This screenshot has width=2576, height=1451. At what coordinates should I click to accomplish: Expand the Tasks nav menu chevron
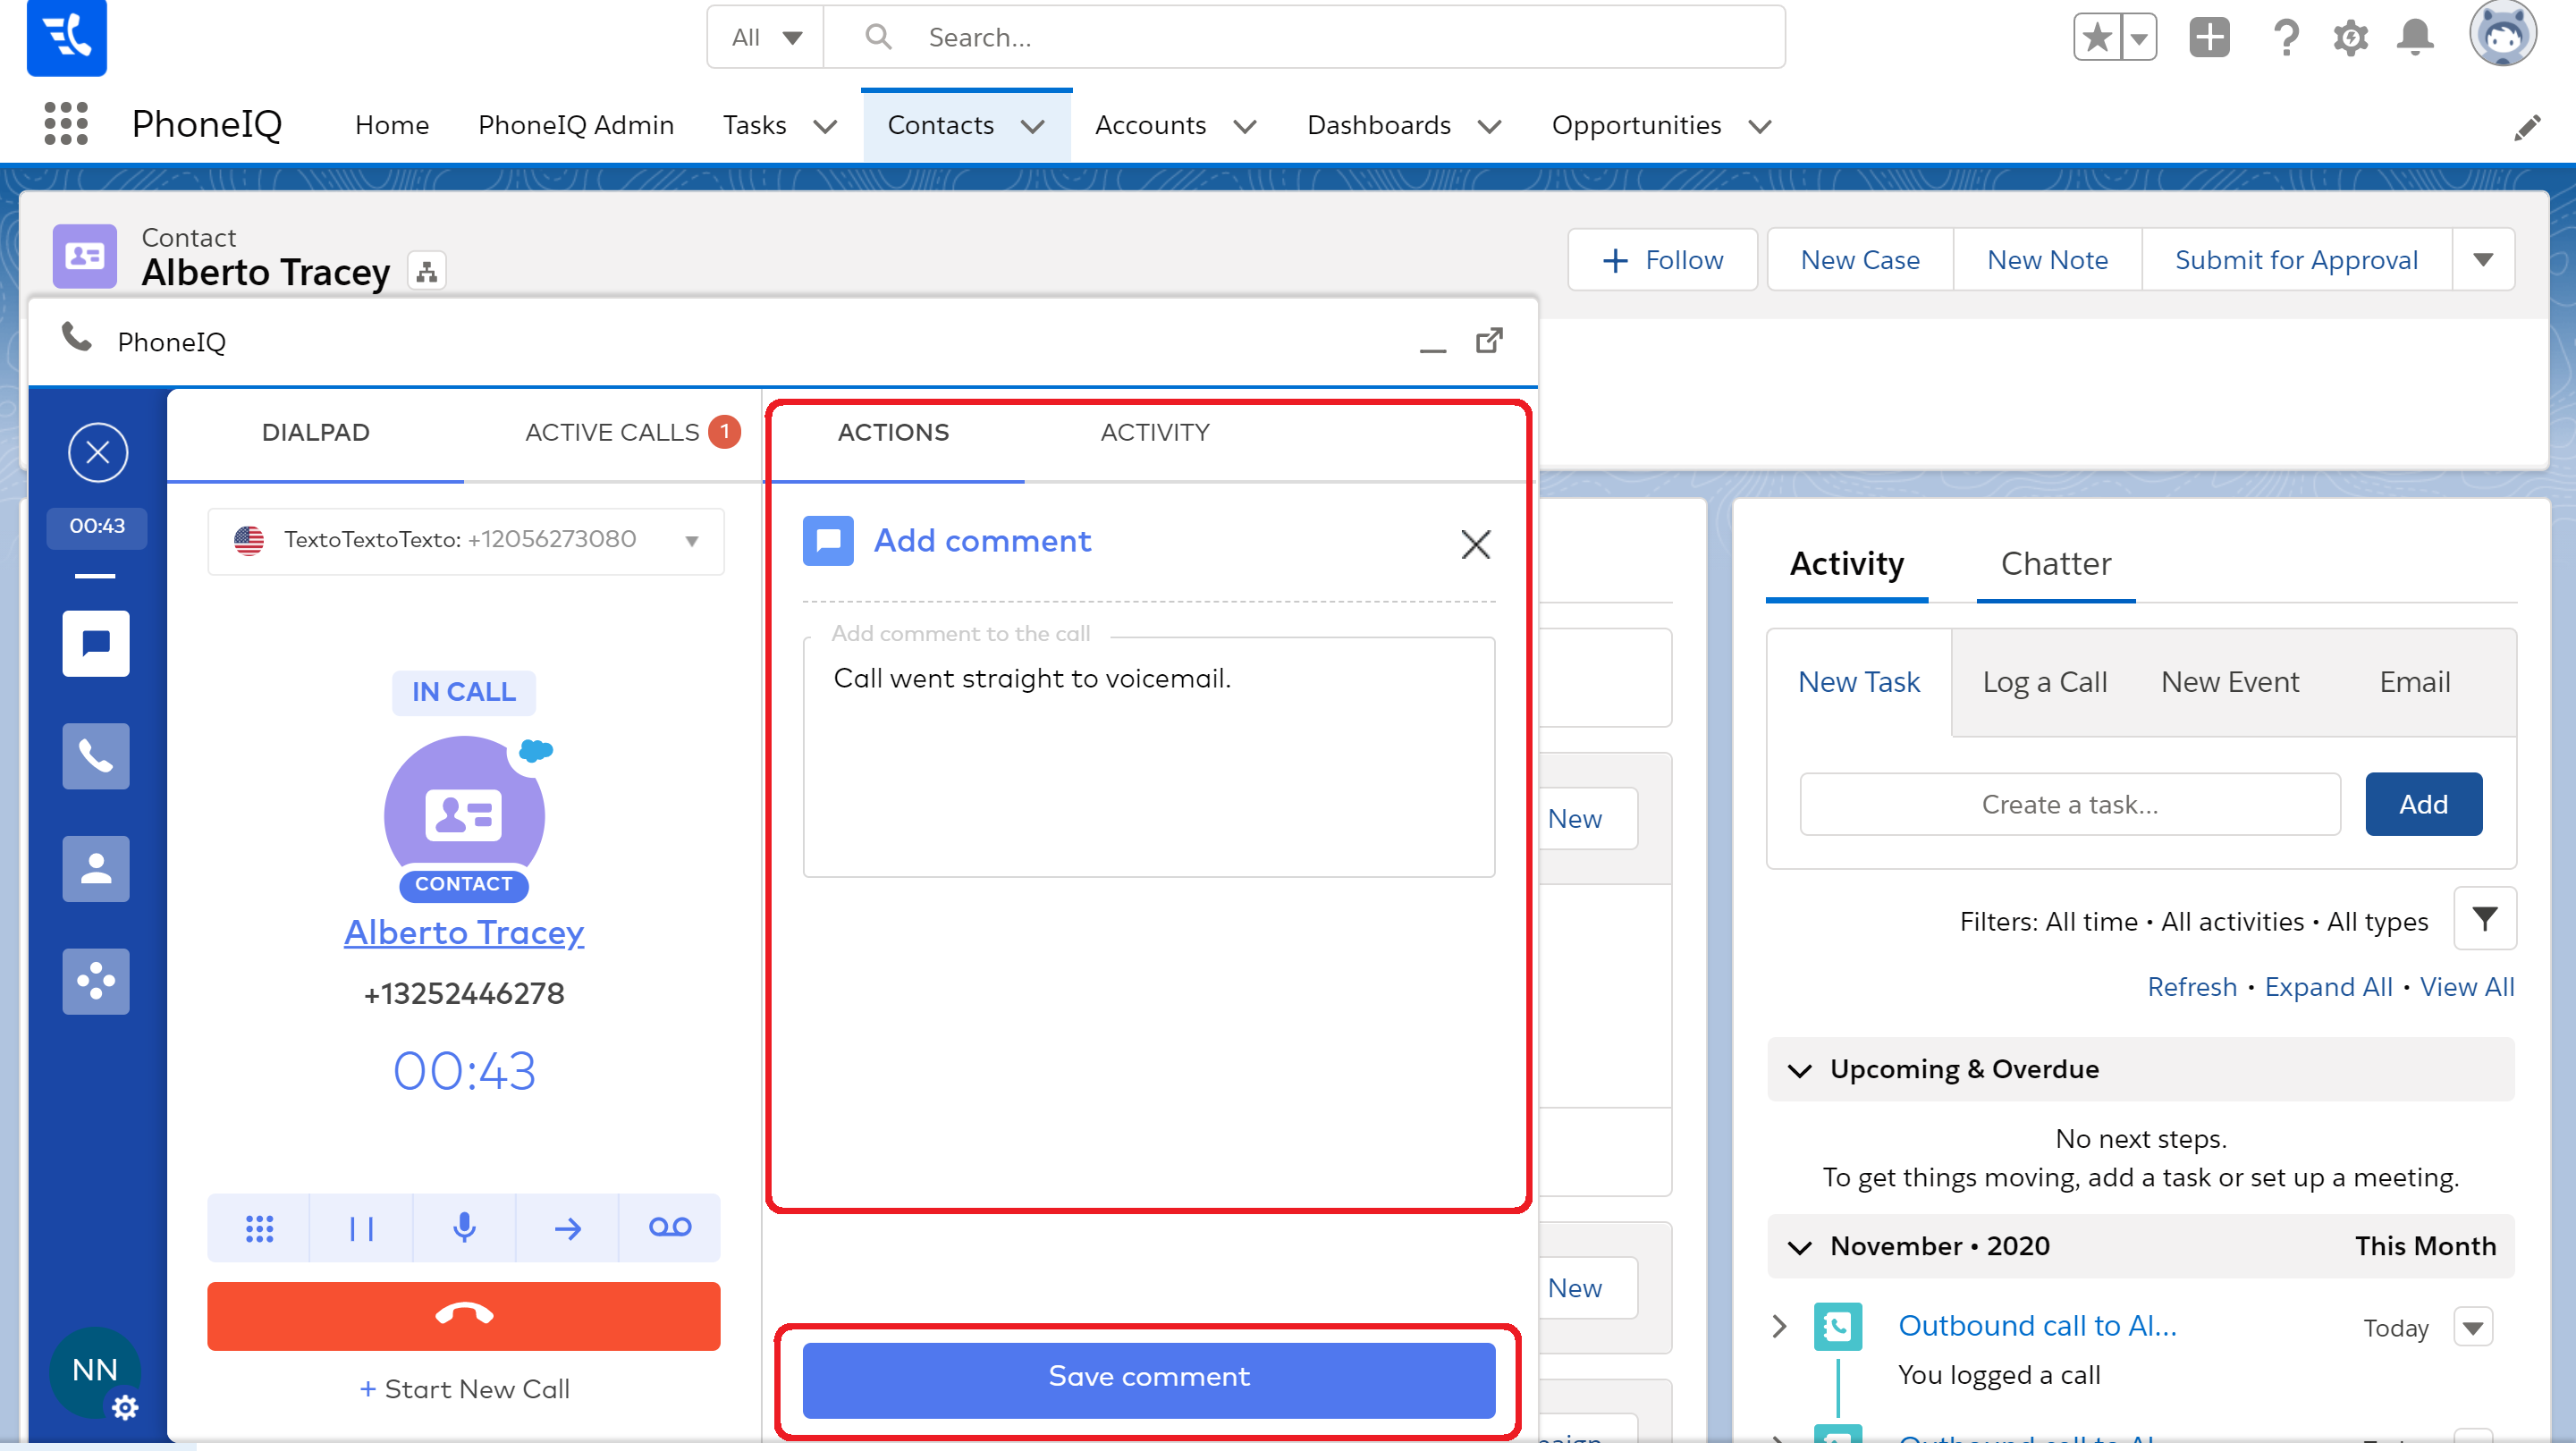[x=825, y=127]
